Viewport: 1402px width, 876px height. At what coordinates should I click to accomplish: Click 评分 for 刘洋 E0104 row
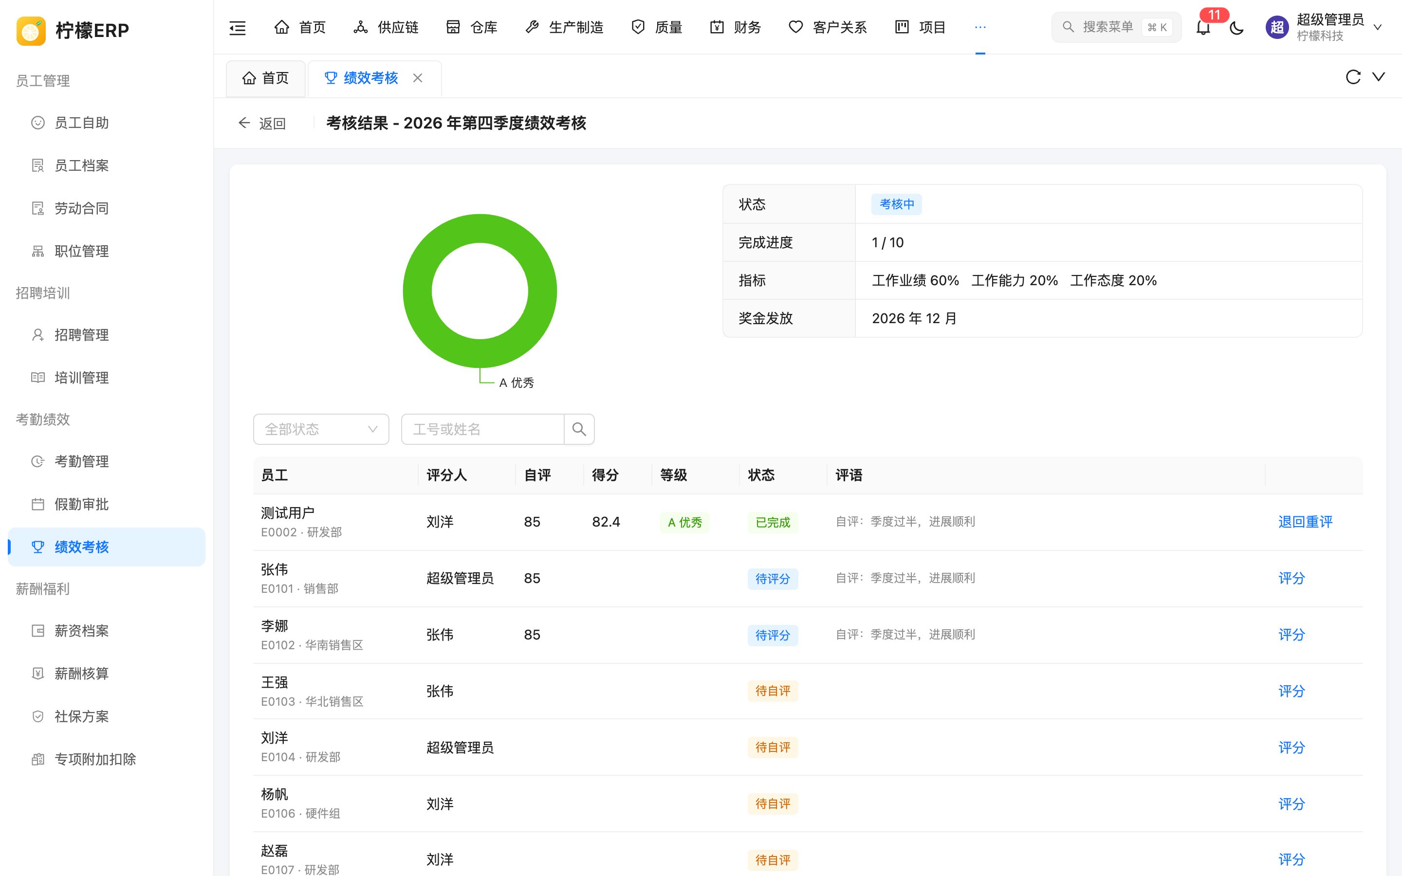point(1291,748)
